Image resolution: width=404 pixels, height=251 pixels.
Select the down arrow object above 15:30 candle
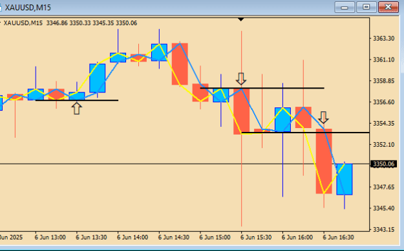coord(241,79)
